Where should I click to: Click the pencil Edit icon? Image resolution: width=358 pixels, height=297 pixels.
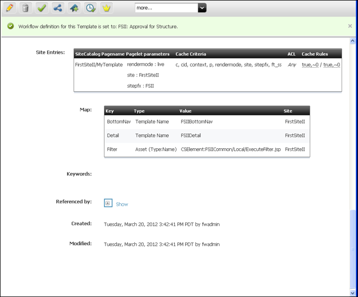(10, 8)
